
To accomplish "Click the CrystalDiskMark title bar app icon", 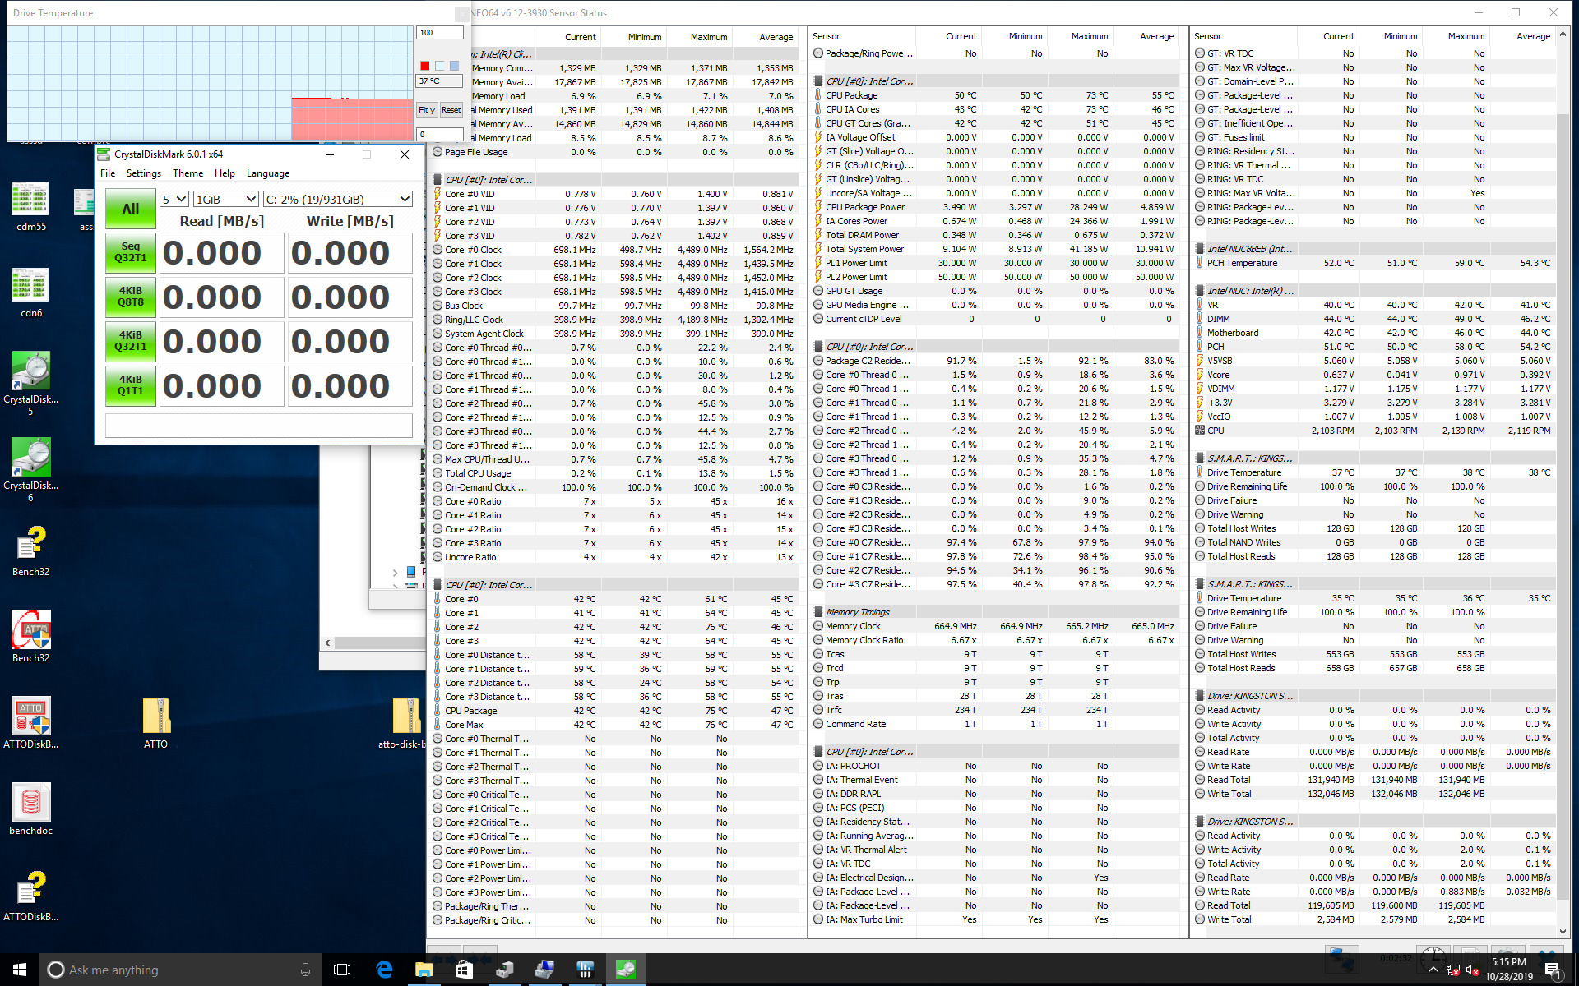I will click(104, 154).
